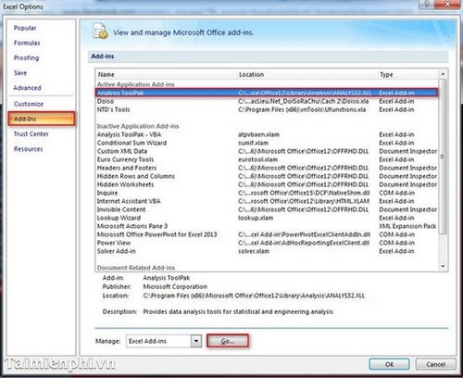
Task: Open the Resources category
Action: [x=28, y=149]
